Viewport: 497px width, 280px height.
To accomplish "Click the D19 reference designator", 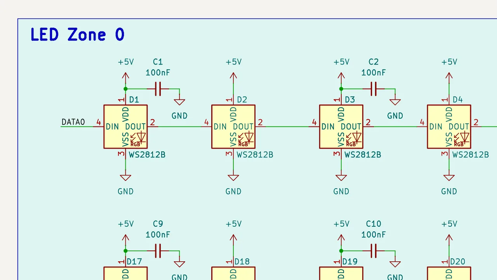I will [350, 262].
